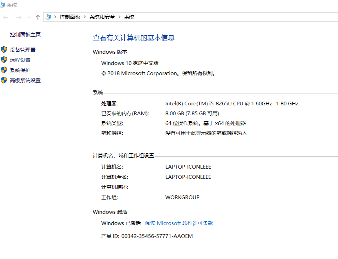Screen dimensions: 338x259
Task: Click system type value 64 位操作系统
Action: (x=206, y=123)
